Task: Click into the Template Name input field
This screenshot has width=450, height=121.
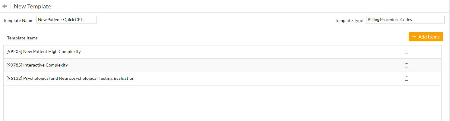Action: (x=66, y=20)
